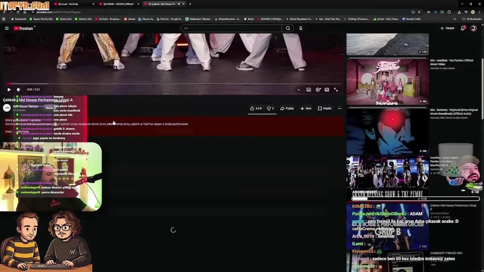Play the video with the play button
Screen dimensions: 484x272
pos(9,90)
